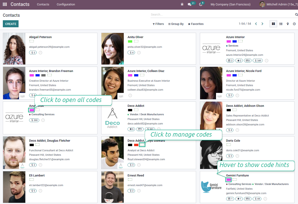Open Filters dropdown
This screenshot has width=298, height=204.
[158, 24]
